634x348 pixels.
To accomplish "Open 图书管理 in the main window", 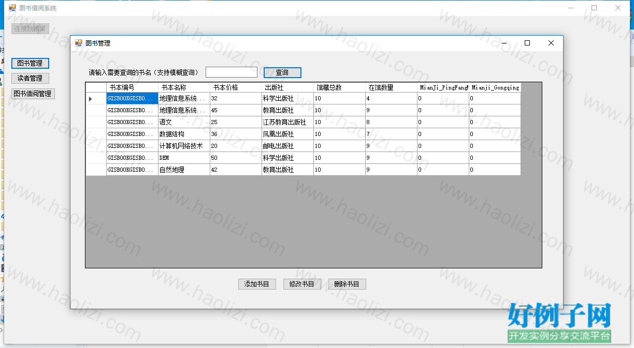I will click(x=30, y=63).
